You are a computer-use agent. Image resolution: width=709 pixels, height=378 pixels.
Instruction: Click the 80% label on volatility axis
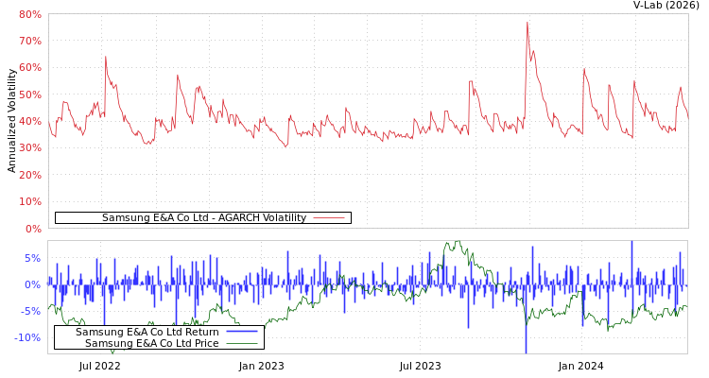[29, 15]
